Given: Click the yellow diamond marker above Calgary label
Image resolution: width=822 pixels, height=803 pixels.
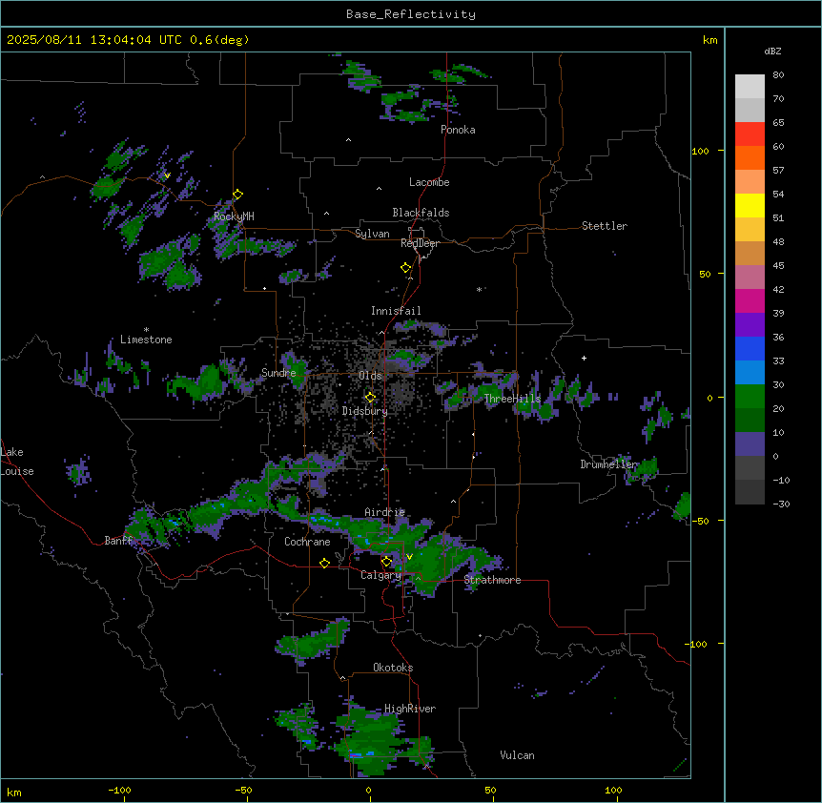Looking at the screenshot, I should point(386,562).
